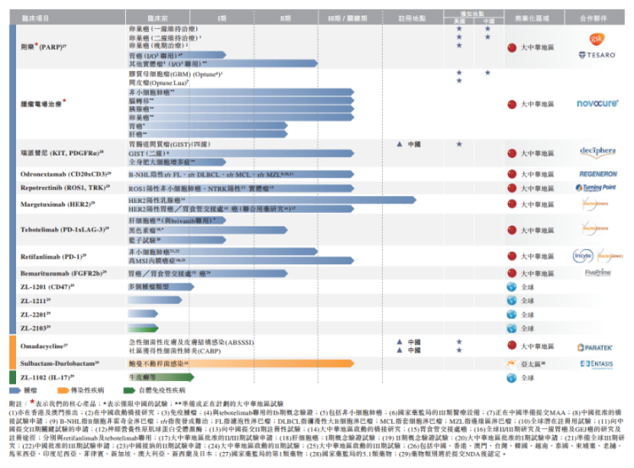Click triangle marker beside 中國 in GIST row

tap(400, 144)
